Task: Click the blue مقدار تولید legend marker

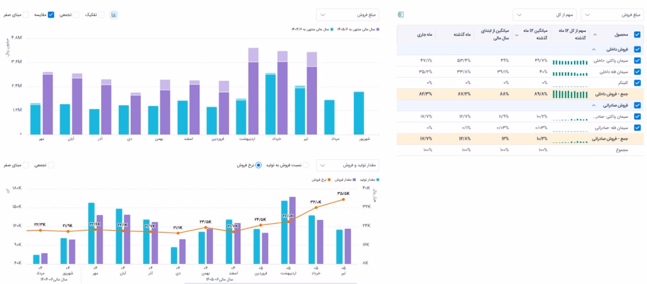Action: (378, 179)
